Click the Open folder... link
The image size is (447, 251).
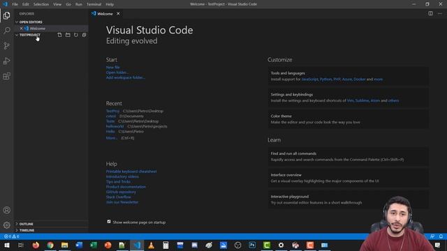pyautogui.click(x=117, y=73)
